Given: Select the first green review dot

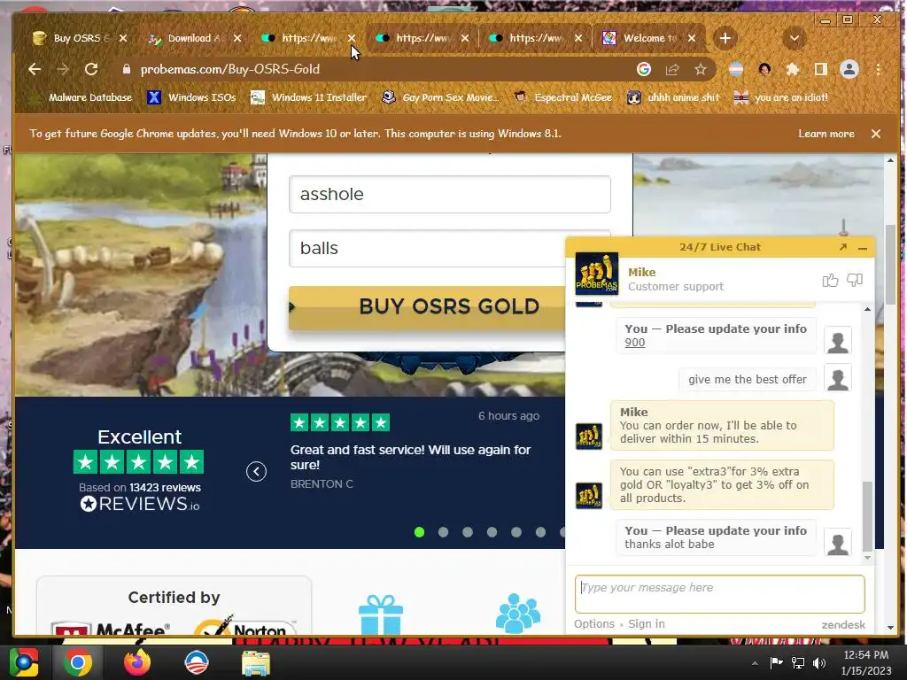Looking at the screenshot, I should tap(419, 532).
